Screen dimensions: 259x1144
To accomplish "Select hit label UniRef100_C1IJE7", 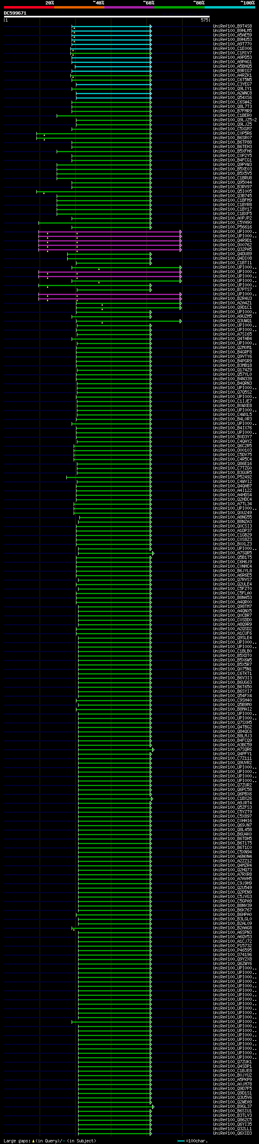I will pos(232,401).
